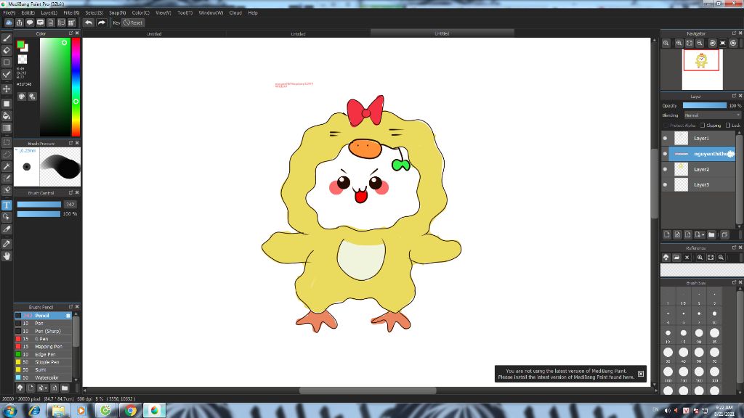
Task: Open the Blending mode dropdown
Action: (x=712, y=115)
